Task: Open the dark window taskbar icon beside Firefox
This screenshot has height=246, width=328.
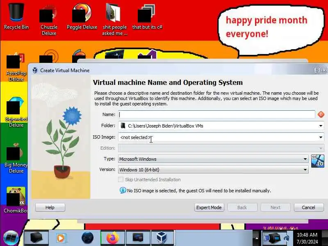Action: point(138,238)
